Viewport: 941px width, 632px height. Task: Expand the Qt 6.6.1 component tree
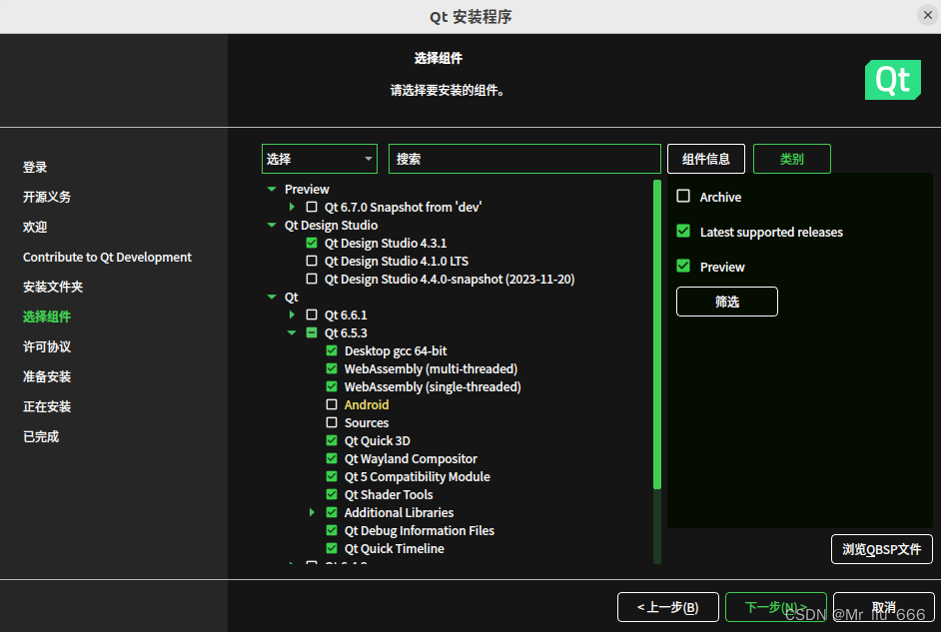point(291,315)
